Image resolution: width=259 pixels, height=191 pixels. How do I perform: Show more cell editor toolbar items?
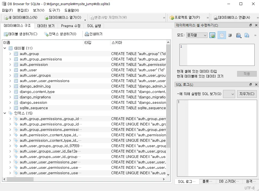coord(255,35)
